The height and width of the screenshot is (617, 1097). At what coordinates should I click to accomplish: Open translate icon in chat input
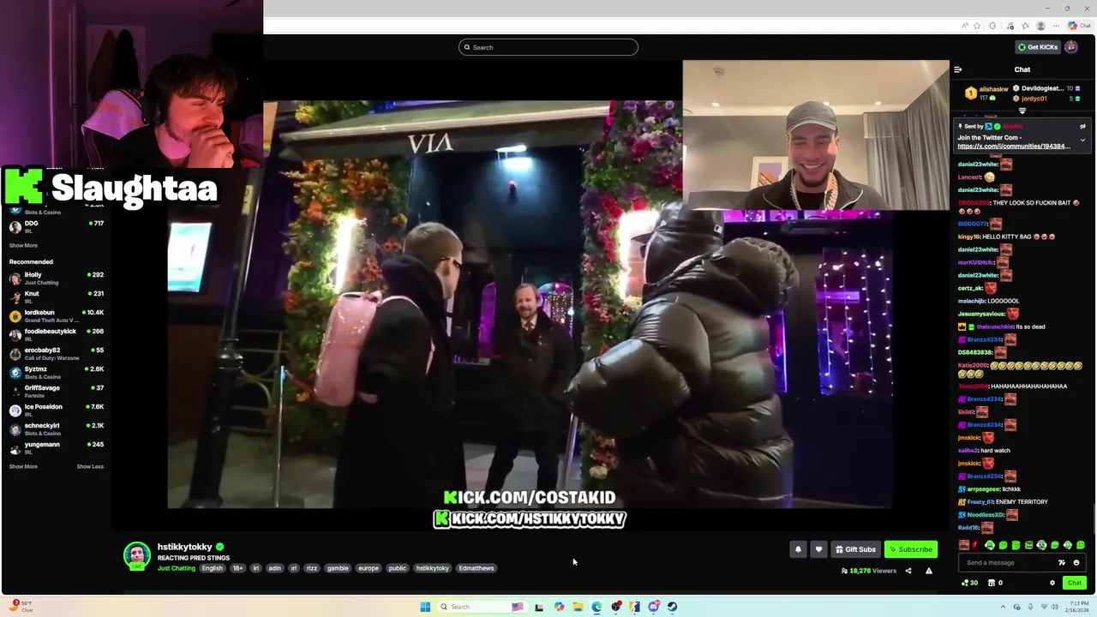click(1062, 563)
